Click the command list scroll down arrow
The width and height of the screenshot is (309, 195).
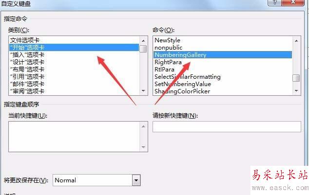click(x=296, y=91)
